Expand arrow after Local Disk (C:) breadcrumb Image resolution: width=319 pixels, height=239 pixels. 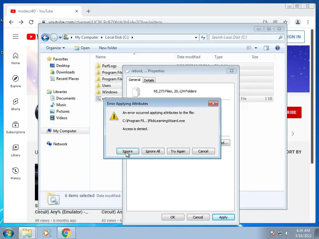click(132, 37)
